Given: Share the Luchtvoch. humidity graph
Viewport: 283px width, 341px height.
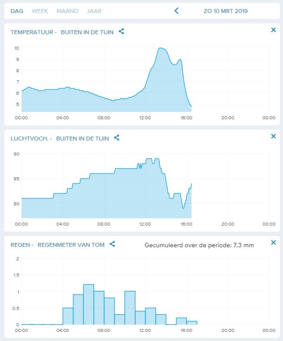Looking at the screenshot, I should pos(117,138).
